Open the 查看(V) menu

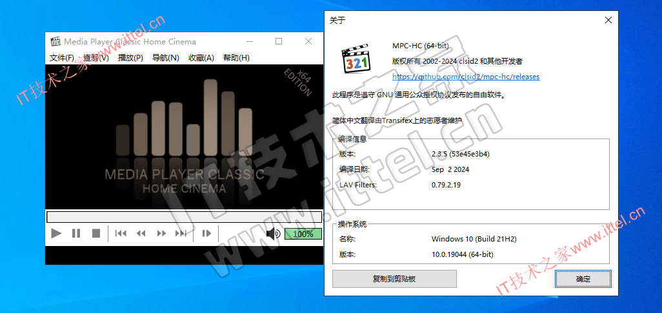[x=96, y=58]
